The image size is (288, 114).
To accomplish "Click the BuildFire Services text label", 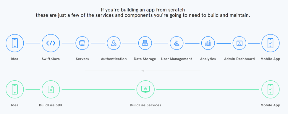I will tap(145, 105).
